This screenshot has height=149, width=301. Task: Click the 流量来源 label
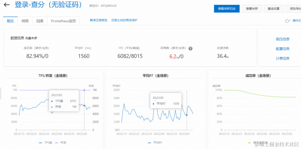(31, 38)
